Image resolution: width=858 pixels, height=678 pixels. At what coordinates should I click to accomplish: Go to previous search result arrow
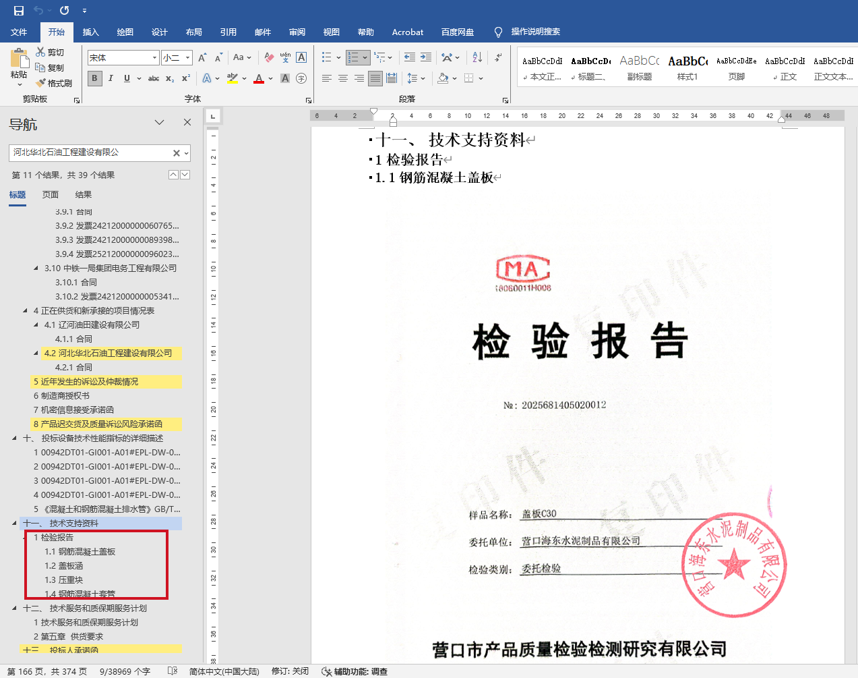pos(173,175)
